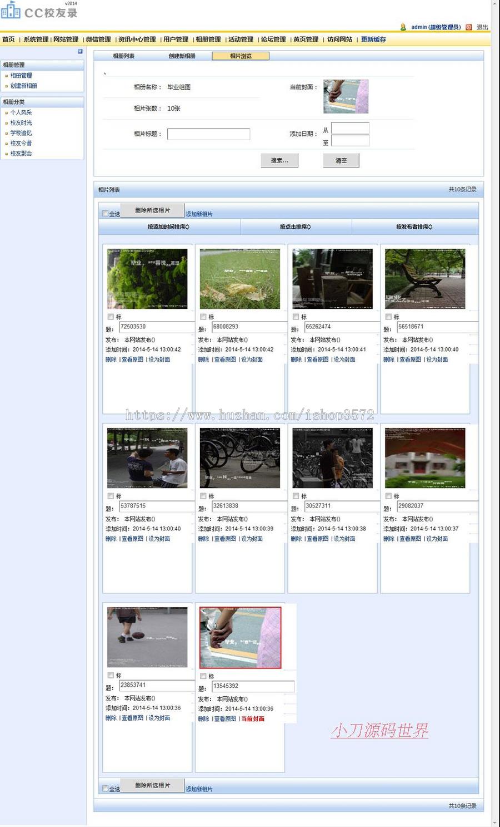Click the bullet icon beside 校友聚会 category
This screenshot has height=827, width=500.
(x=6, y=154)
